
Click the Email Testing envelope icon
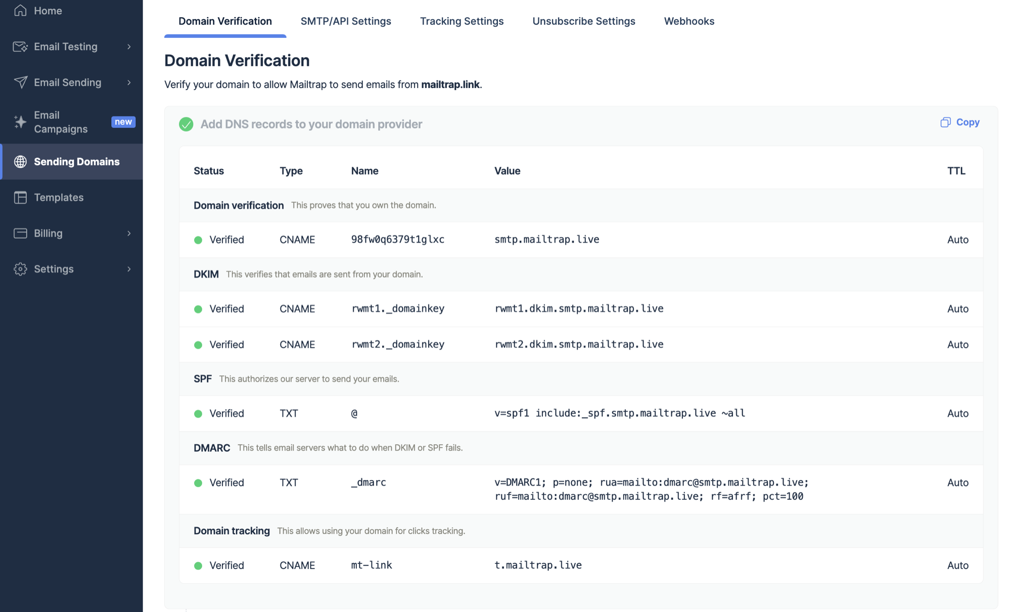pyautogui.click(x=20, y=47)
